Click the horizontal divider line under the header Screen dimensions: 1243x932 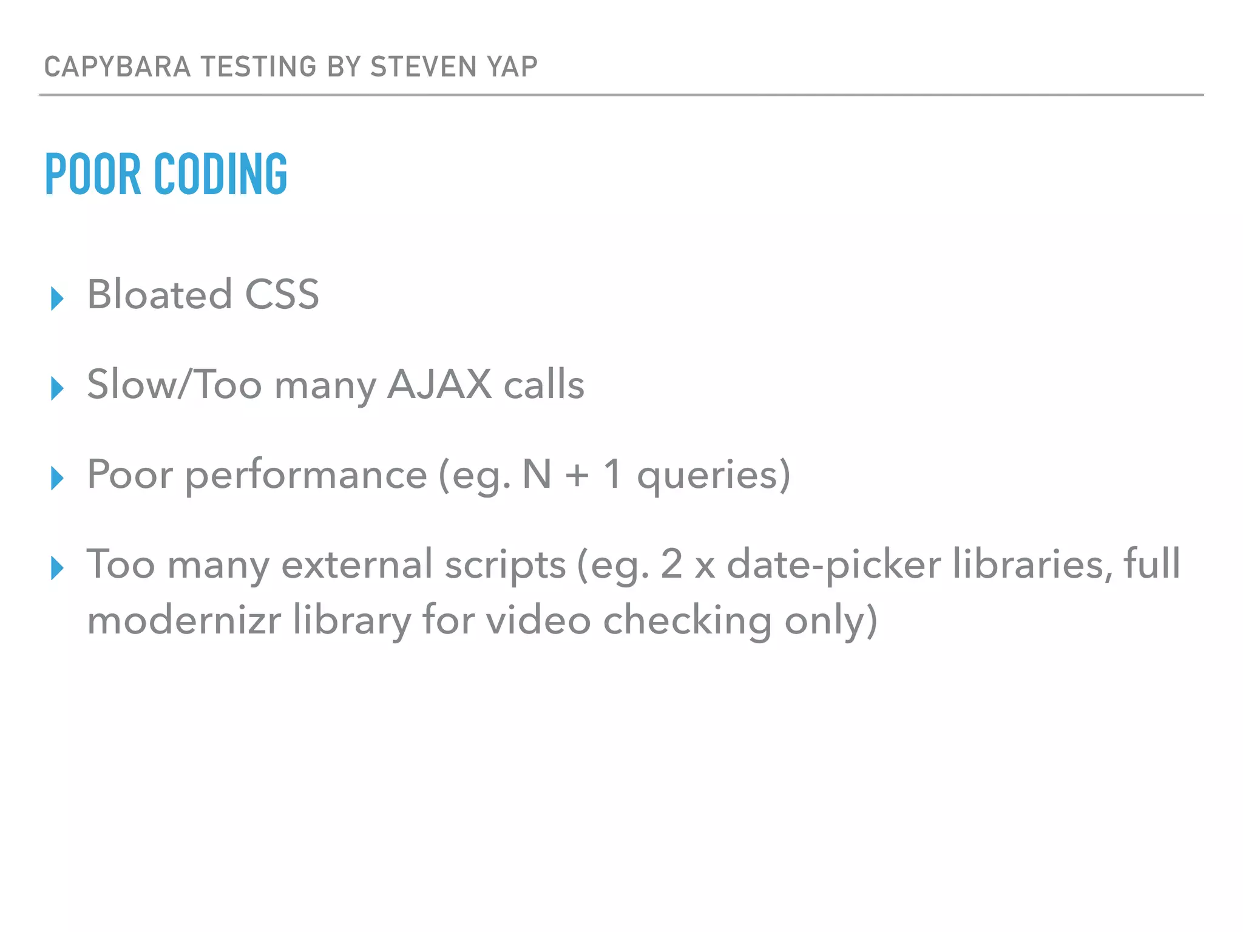621,95
